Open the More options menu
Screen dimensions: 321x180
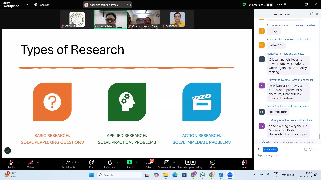[212, 162]
